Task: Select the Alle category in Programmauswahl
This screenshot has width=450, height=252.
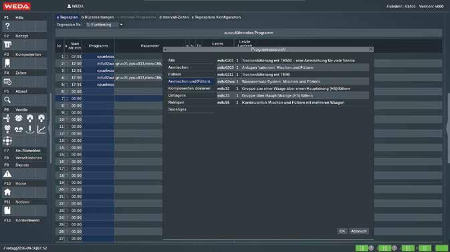Action: point(191,61)
